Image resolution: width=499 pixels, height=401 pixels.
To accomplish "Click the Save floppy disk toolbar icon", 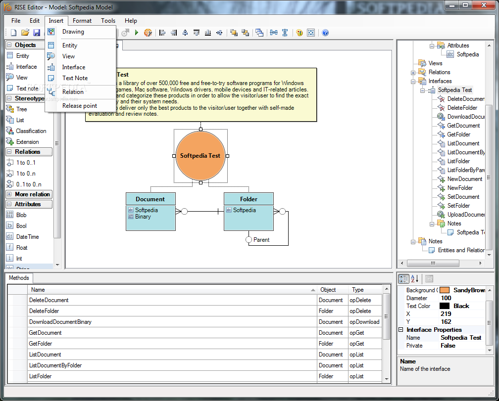I will pos(37,33).
